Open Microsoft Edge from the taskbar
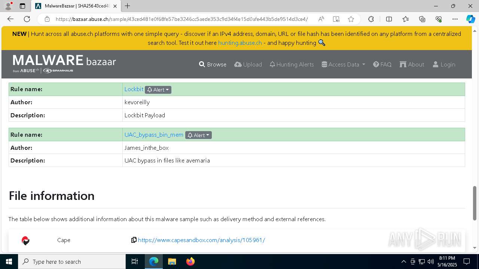 (x=154, y=262)
